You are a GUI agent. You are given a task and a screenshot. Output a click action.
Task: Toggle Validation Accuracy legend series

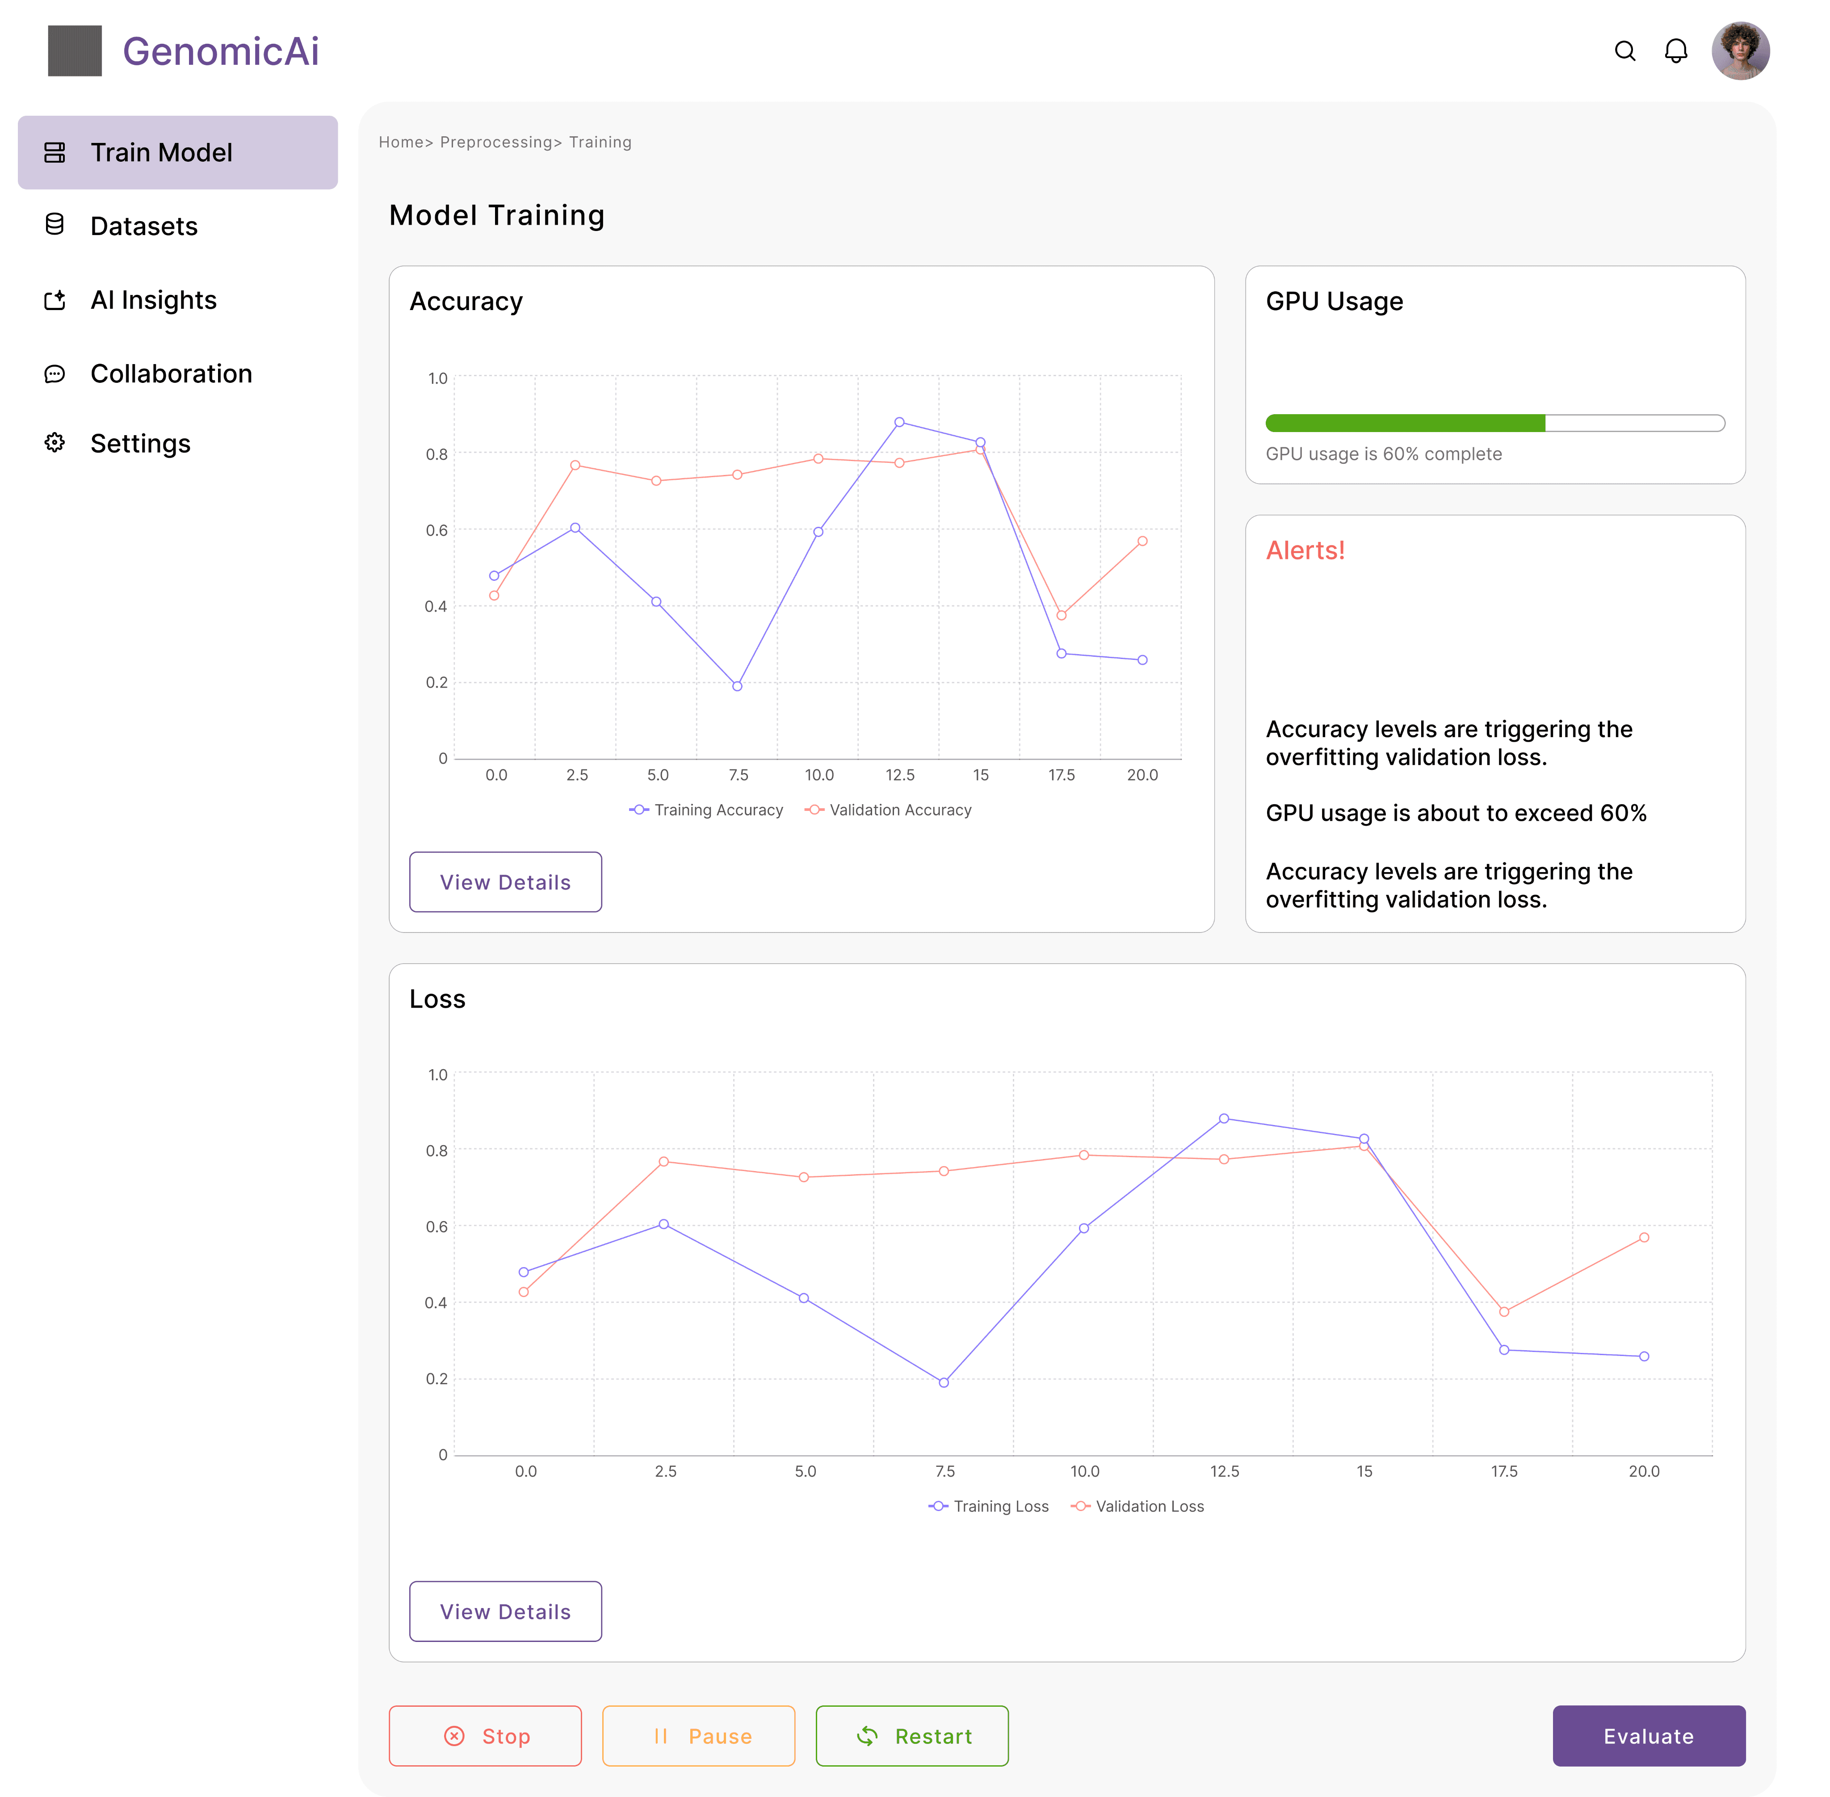[x=888, y=810]
